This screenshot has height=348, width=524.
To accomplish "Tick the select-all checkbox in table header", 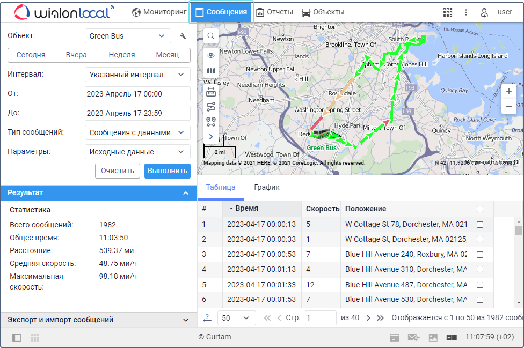I will point(480,209).
